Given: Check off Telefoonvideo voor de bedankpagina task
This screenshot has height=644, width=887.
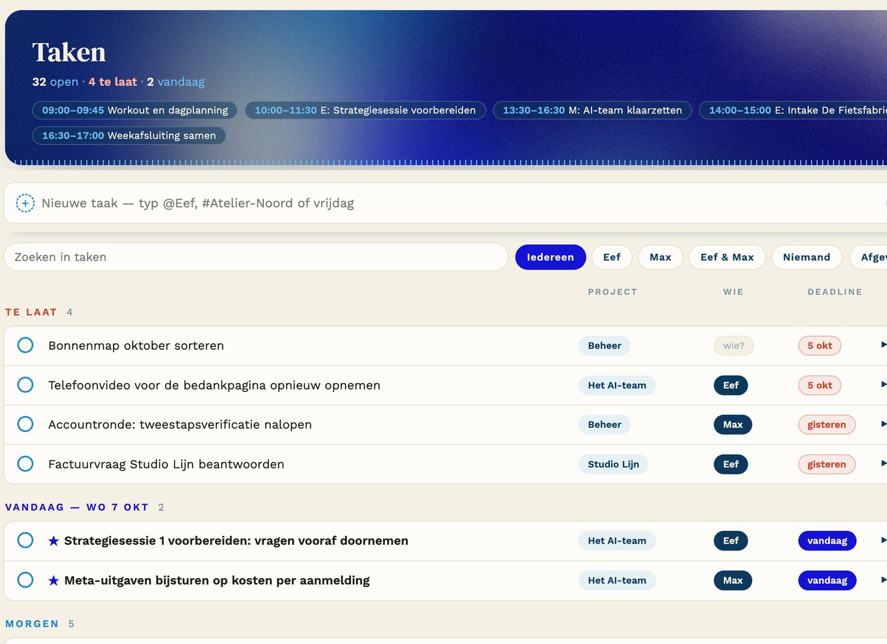Looking at the screenshot, I should pyautogui.click(x=26, y=385).
